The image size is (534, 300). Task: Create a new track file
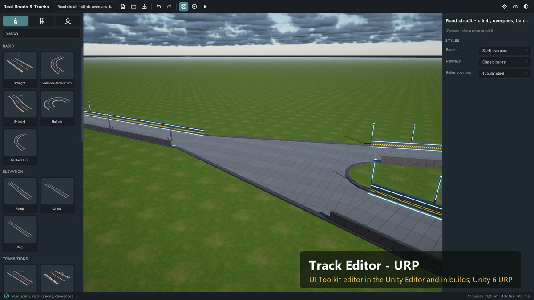[123, 7]
